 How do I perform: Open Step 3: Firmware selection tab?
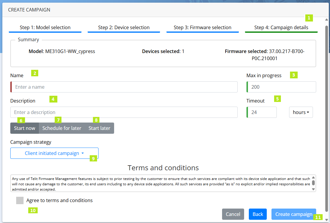pyautogui.click(x=202, y=27)
